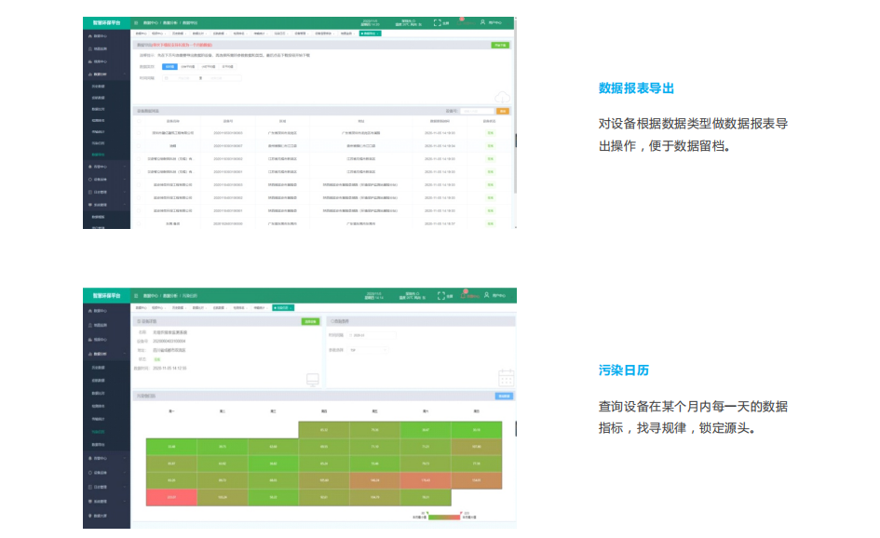Click the cloud download icon in export panel

coord(503,97)
